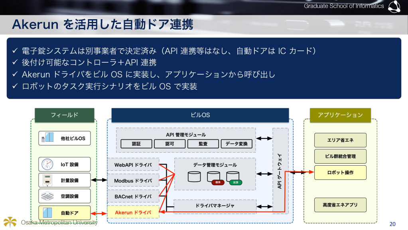This screenshot has width=408, height=230.
Task: Click the olive アプリケーション header
Action: 340,115
